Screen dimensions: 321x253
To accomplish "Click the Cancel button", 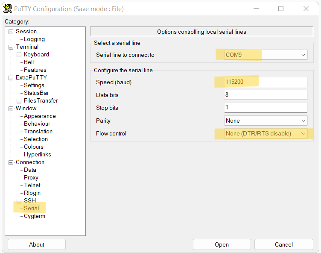I will (284, 244).
